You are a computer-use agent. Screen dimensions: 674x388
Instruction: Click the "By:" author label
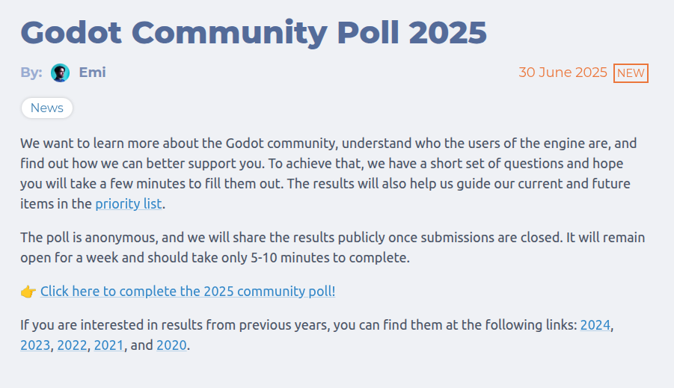[x=31, y=73]
